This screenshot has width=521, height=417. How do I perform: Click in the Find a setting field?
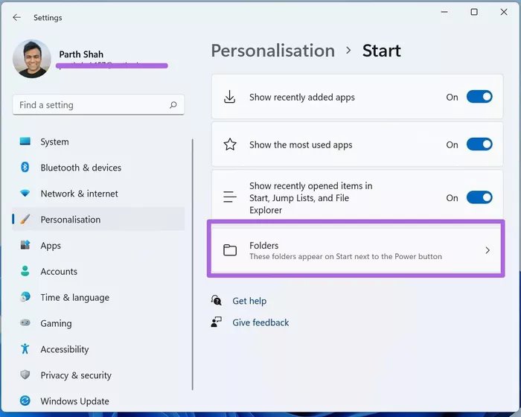point(98,105)
